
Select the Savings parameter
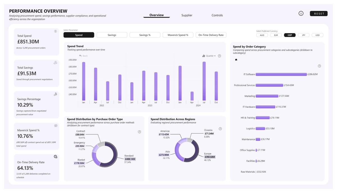coord(112,35)
